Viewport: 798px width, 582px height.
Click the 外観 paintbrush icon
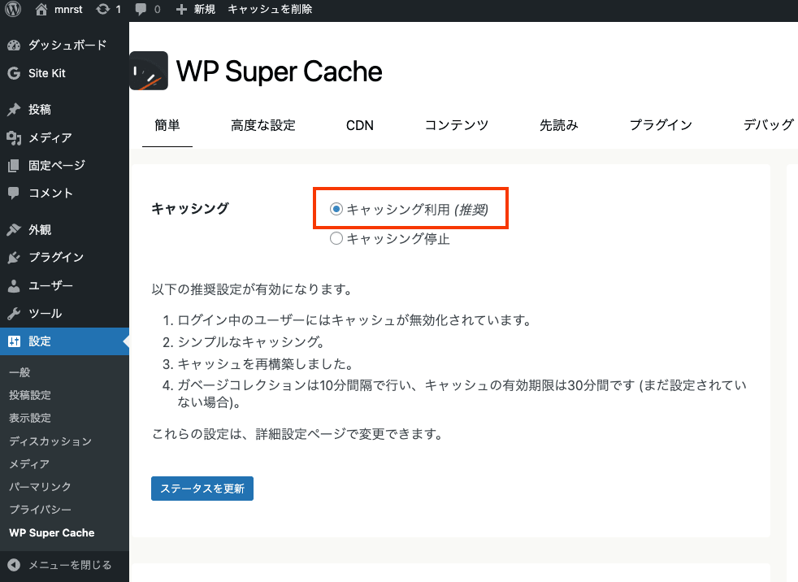pyautogui.click(x=14, y=230)
